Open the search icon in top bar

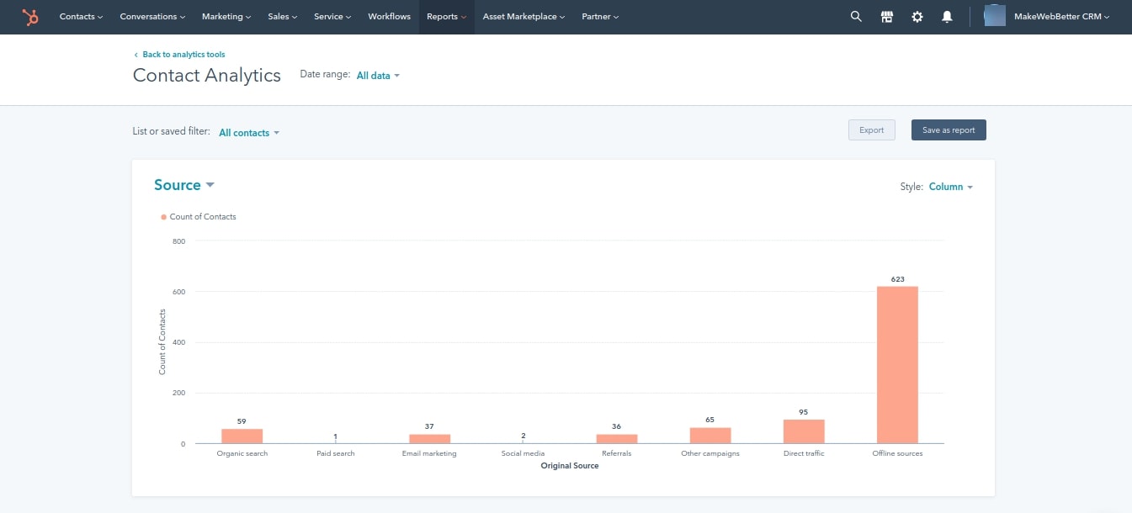pyautogui.click(x=855, y=16)
